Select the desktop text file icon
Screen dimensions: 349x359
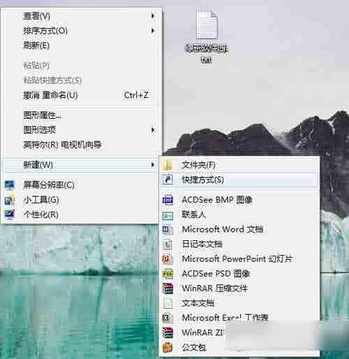(207, 26)
